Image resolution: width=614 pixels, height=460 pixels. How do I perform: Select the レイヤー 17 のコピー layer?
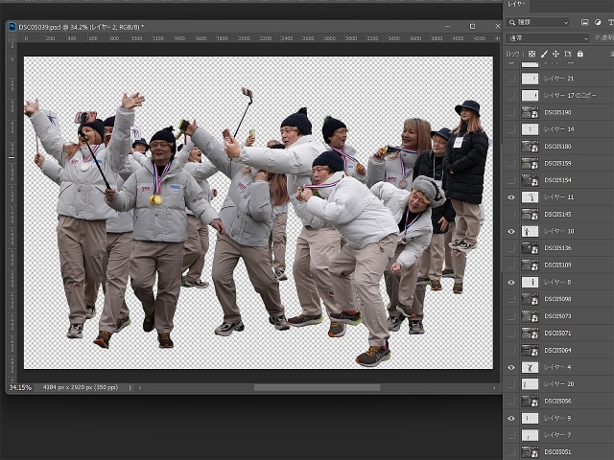click(x=570, y=96)
